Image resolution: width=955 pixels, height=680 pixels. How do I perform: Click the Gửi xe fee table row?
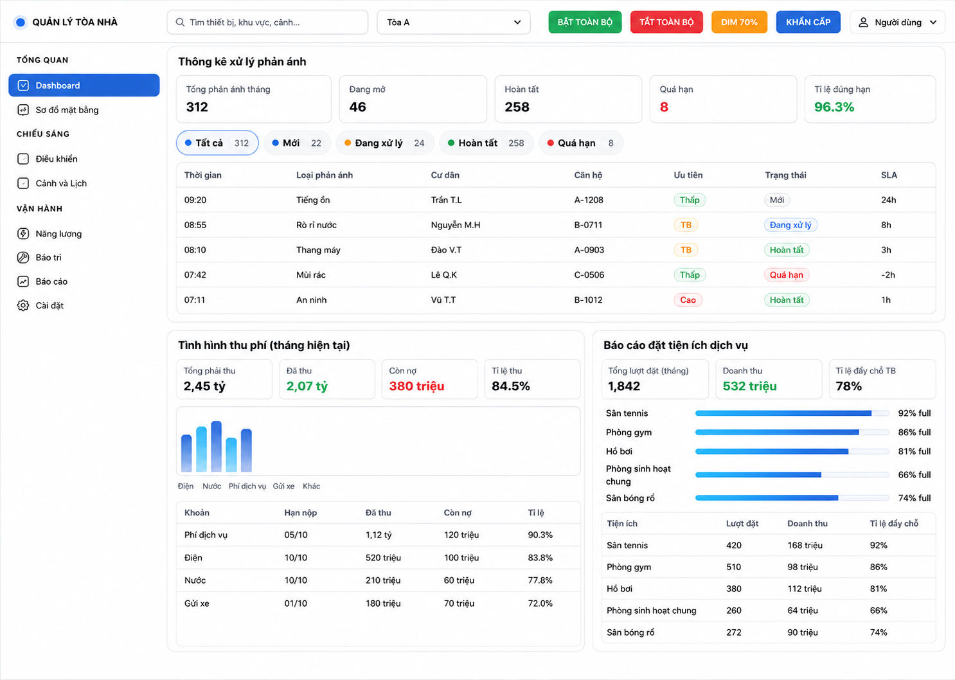[379, 604]
